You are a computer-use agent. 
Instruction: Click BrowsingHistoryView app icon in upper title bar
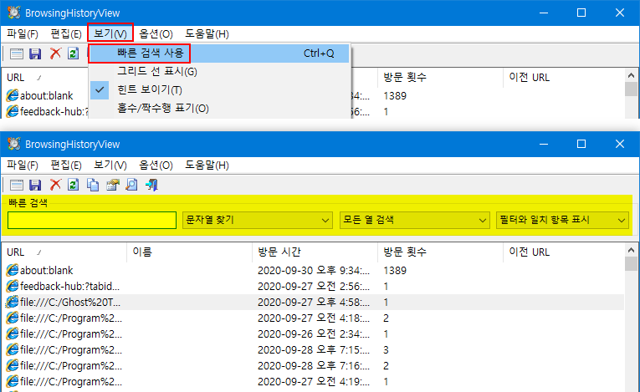tap(14, 13)
